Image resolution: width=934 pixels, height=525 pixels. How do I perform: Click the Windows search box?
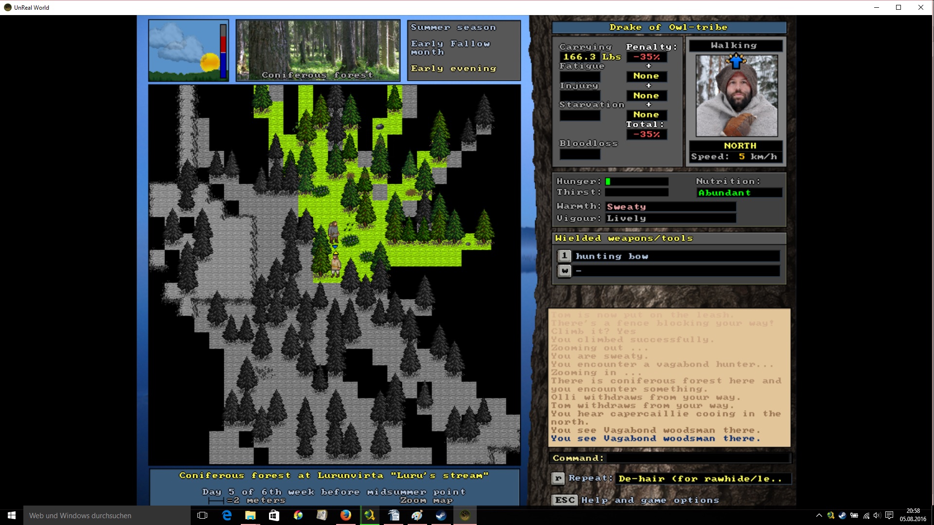coord(107,515)
